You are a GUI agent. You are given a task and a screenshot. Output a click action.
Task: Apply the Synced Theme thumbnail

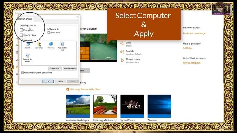[x=132, y=106]
